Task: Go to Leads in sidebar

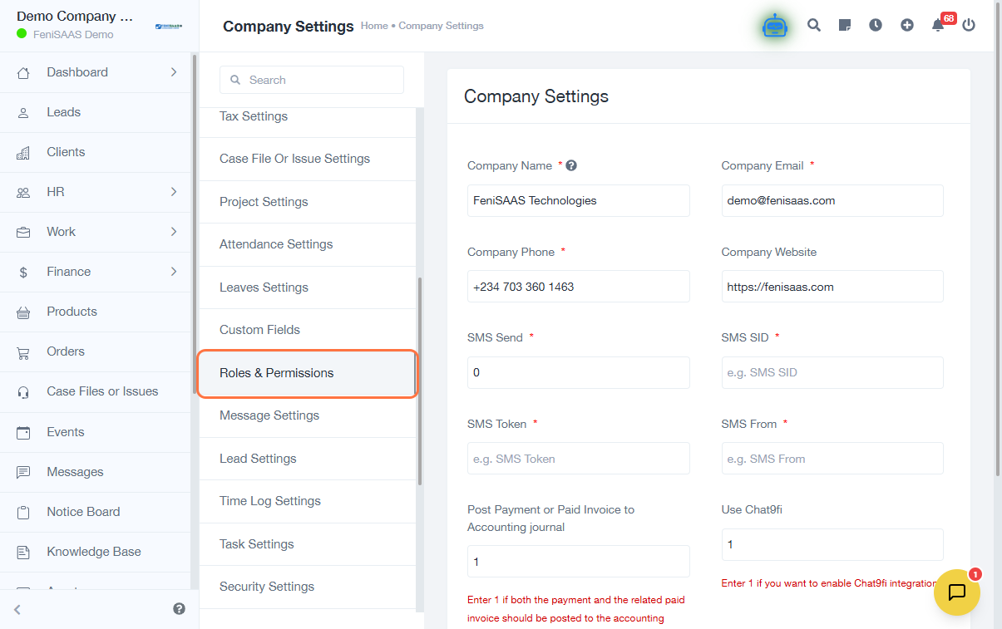Action: [63, 112]
